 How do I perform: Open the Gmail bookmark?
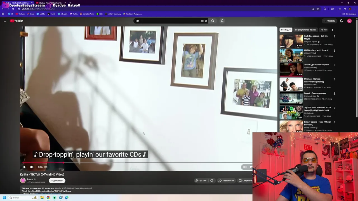tap(31, 14)
